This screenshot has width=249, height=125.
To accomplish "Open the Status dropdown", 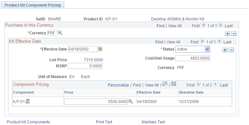I will 192,49.
